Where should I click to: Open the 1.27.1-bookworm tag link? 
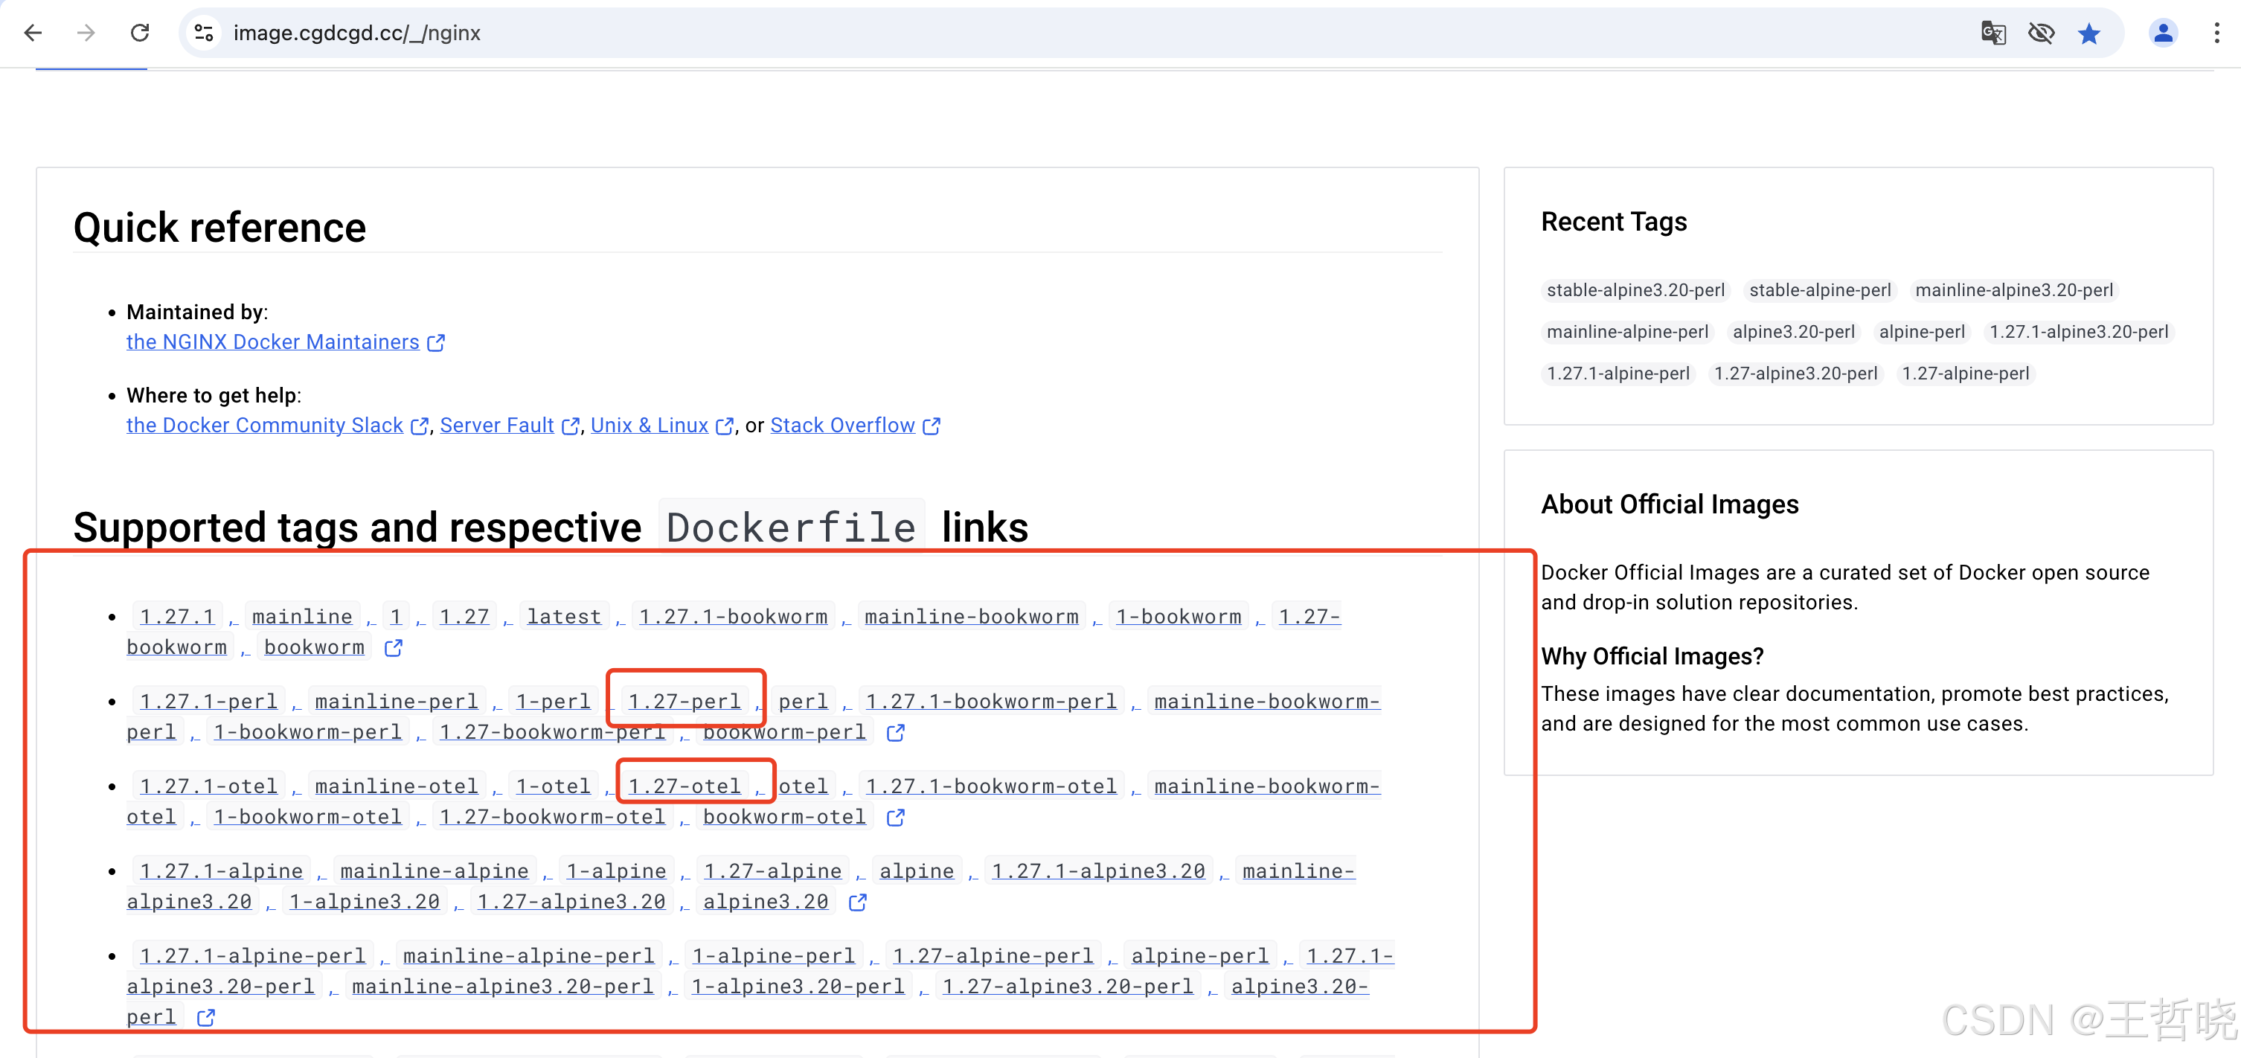tap(734, 616)
